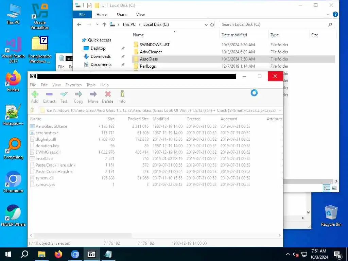
Task: Open the File menu in 7-Zip
Action: [x=33, y=85]
